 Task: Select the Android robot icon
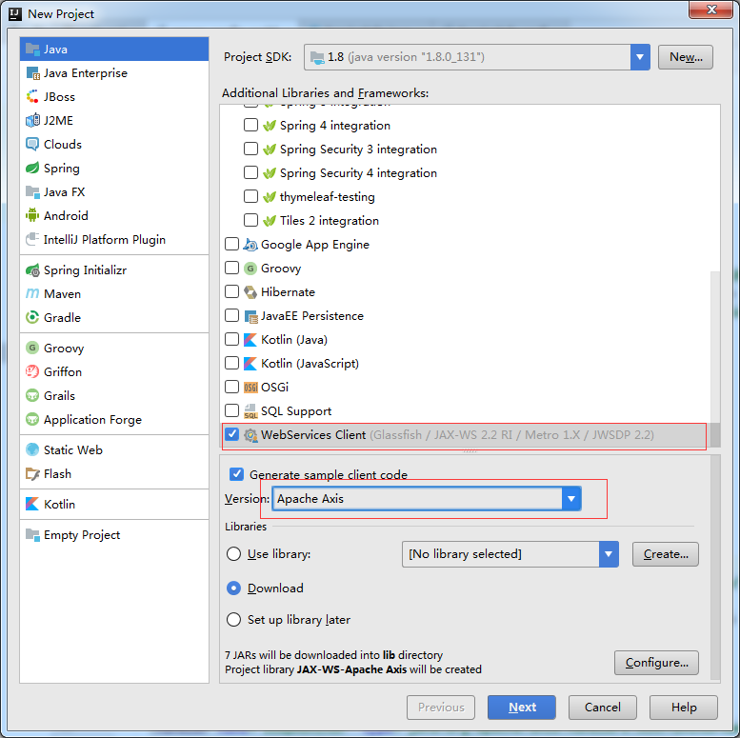click(32, 215)
